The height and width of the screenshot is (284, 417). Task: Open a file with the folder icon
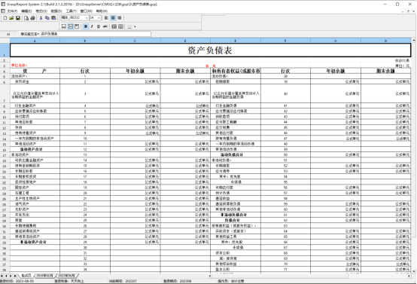tap(11, 18)
